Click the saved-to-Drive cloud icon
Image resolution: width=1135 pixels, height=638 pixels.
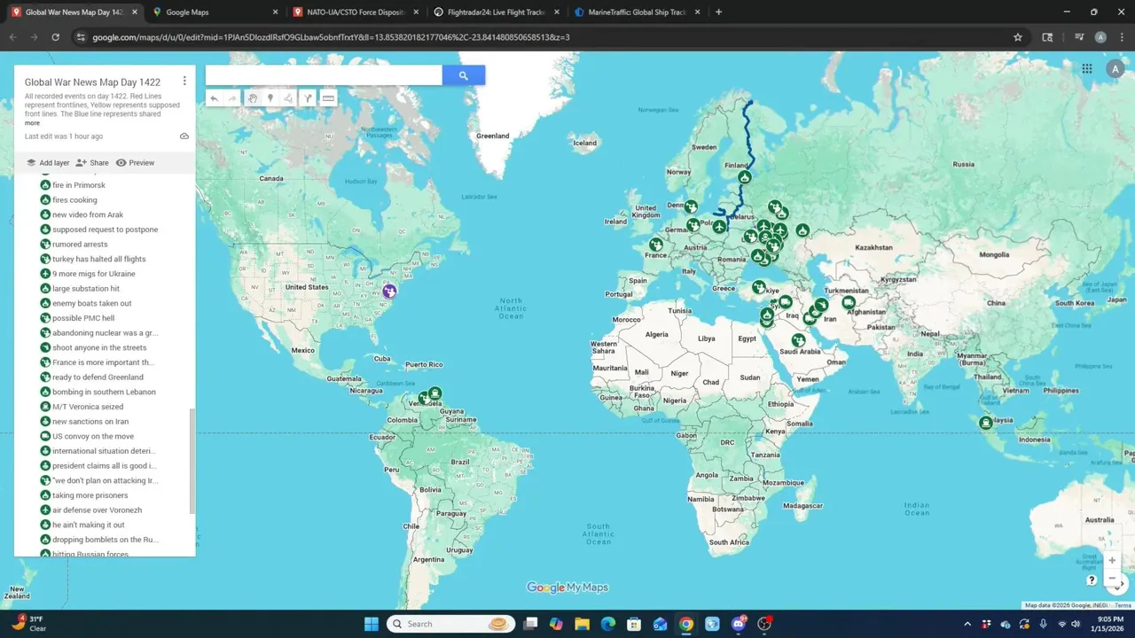[184, 136]
